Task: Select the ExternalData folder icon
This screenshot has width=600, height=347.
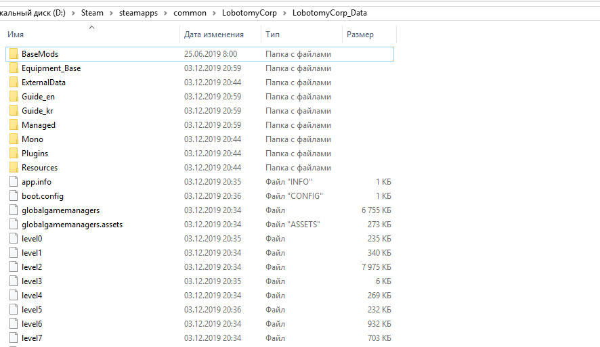Action: pyautogui.click(x=14, y=82)
